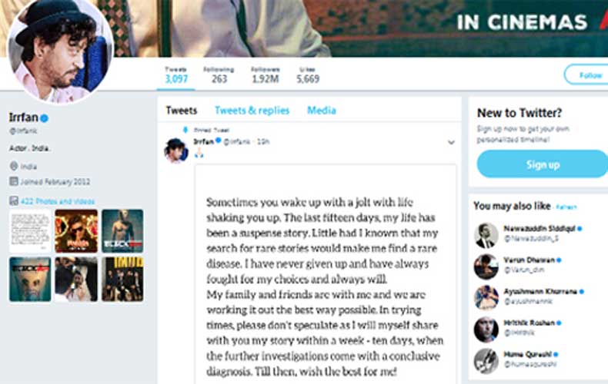This screenshot has height=384, width=608.
Task: Open the first media thumbnail with text
Action: [30, 230]
